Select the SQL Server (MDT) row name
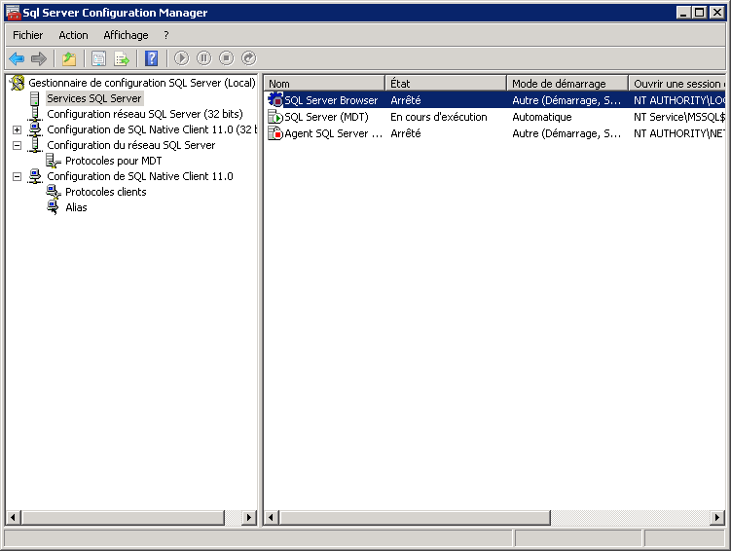The height and width of the screenshot is (551, 731). [326, 117]
